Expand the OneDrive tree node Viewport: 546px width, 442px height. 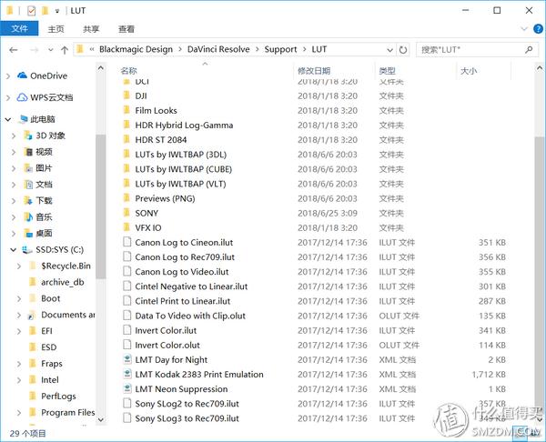9,76
